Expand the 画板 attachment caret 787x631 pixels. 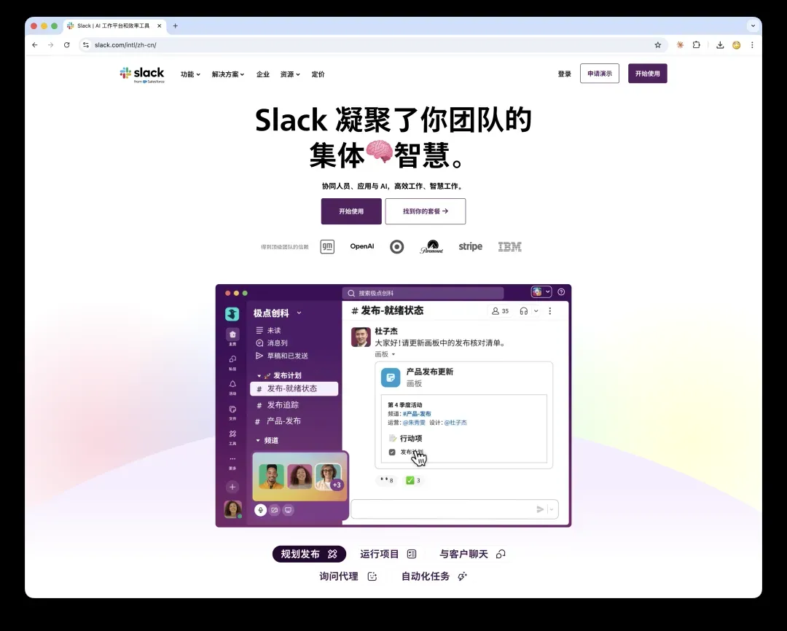pyautogui.click(x=393, y=354)
